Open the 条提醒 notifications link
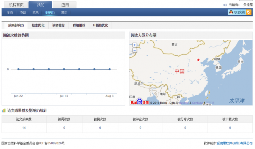Image resolution: width=255 pixels, height=149 pixels. pyautogui.click(x=248, y=5)
